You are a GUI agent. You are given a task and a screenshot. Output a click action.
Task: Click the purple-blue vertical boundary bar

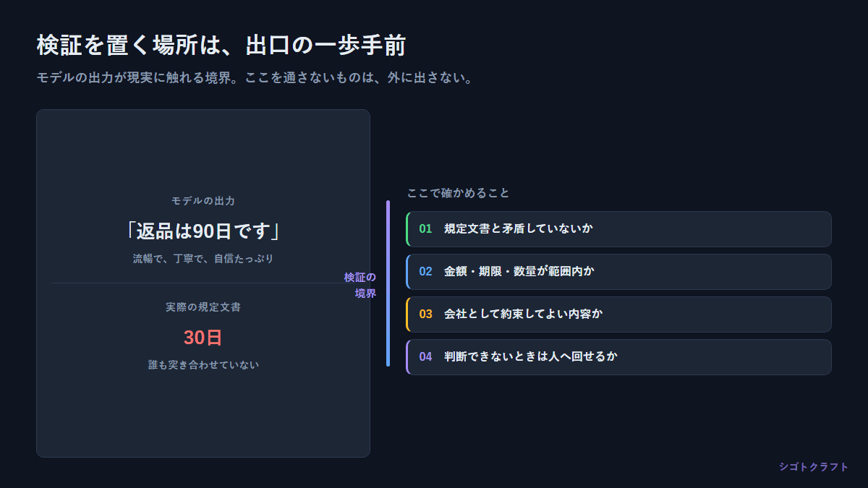click(x=388, y=283)
